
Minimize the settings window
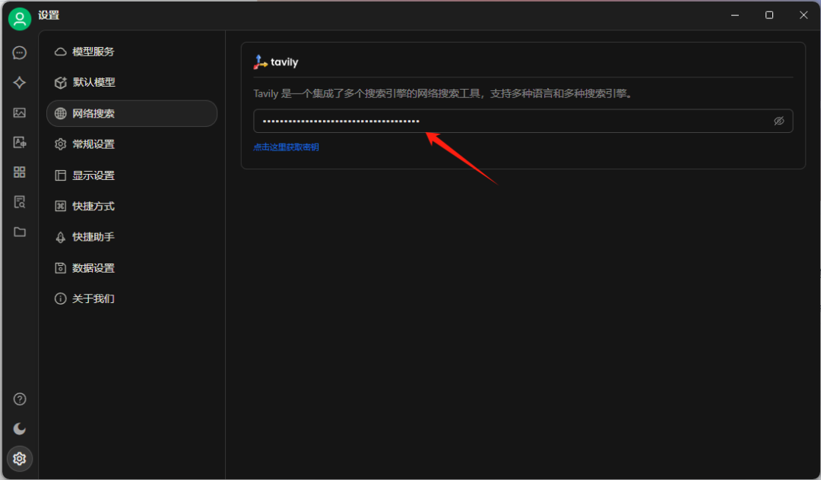point(735,15)
